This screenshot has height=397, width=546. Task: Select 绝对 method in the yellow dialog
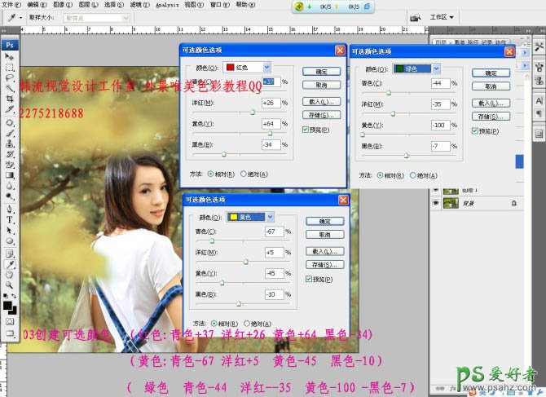(x=245, y=324)
